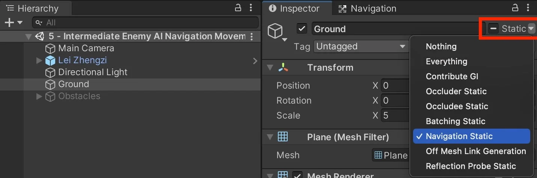Toggle the Ground active checkbox

[302, 29]
